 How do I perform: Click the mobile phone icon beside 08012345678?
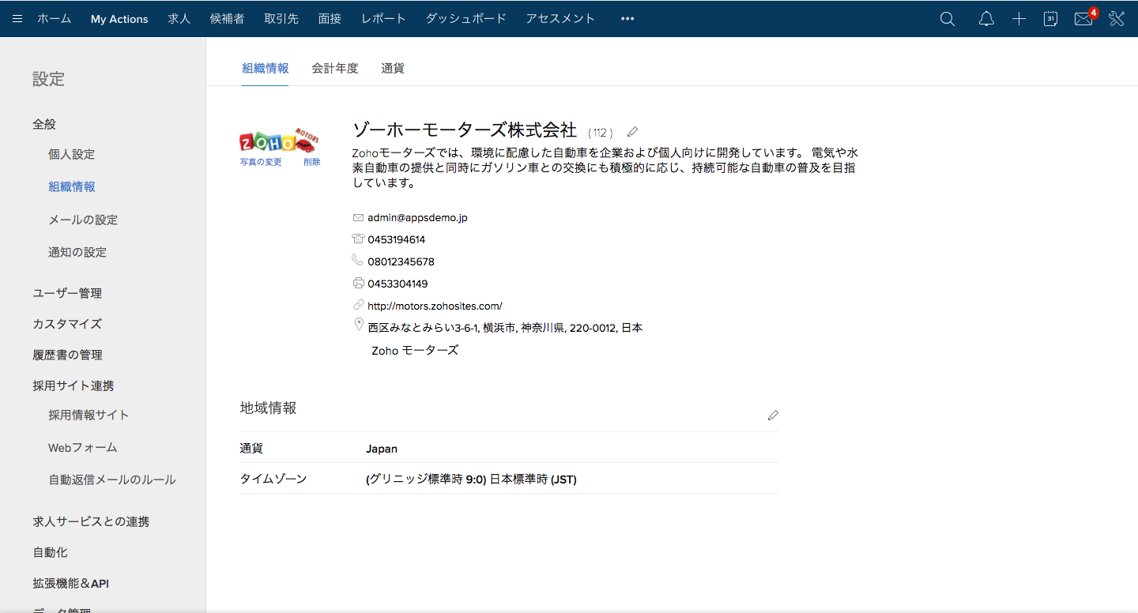(357, 260)
